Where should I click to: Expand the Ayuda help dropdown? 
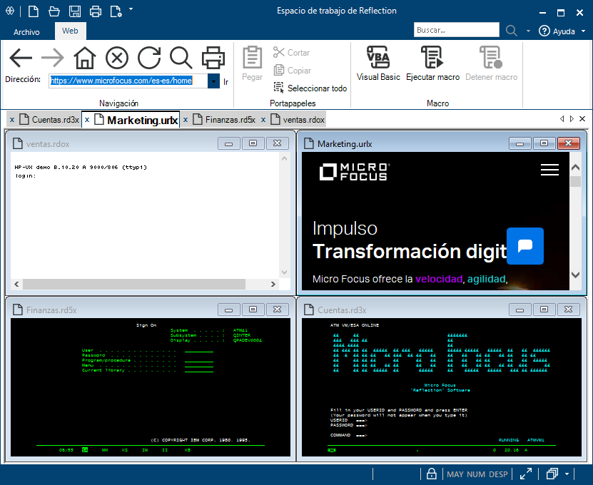583,31
